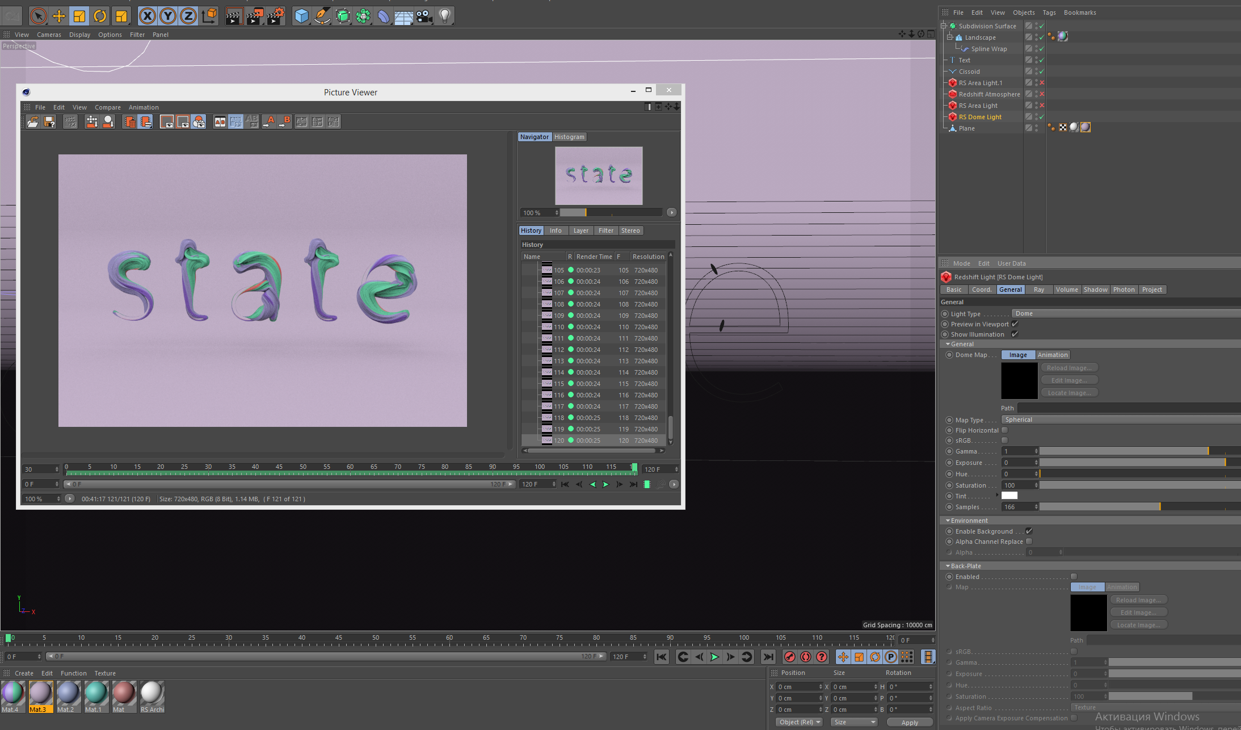The width and height of the screenshot is (1241, 730).
Task: Open the Bend deformer icon
Action: point(383,16)
